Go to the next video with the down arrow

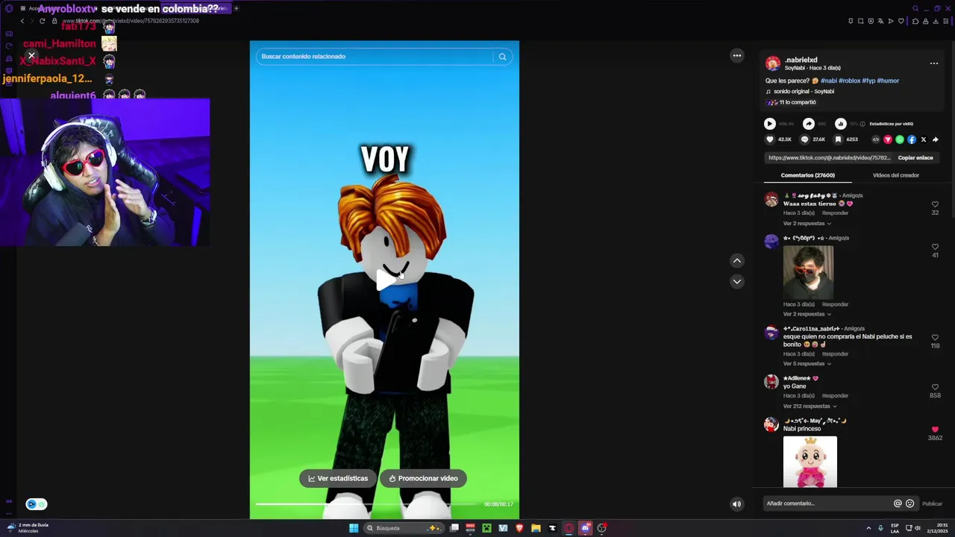[x=737, y=281]
